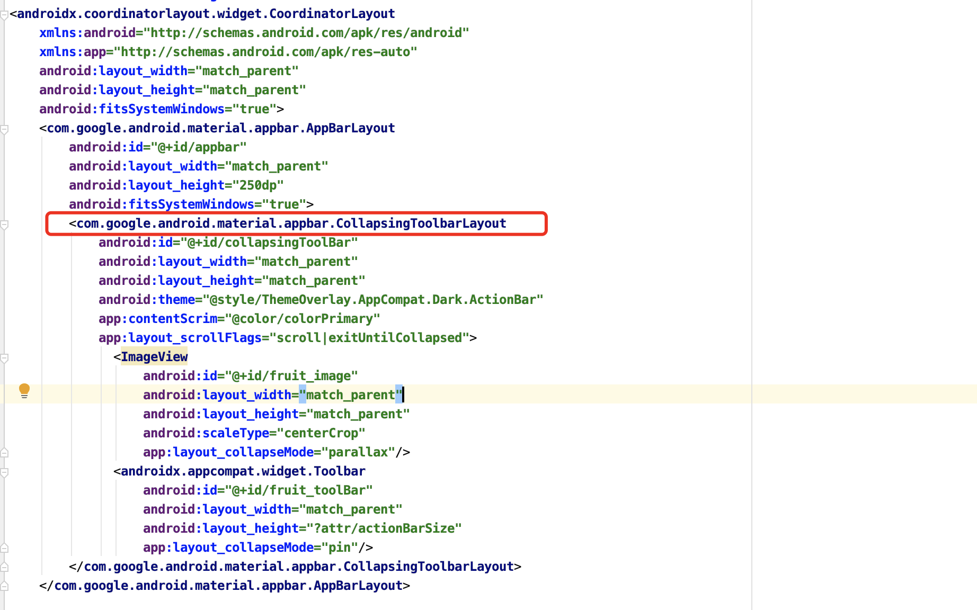Click android:scaleType attribute name
The width and height of the screenshot is (977, 610).
coord(206,433)
